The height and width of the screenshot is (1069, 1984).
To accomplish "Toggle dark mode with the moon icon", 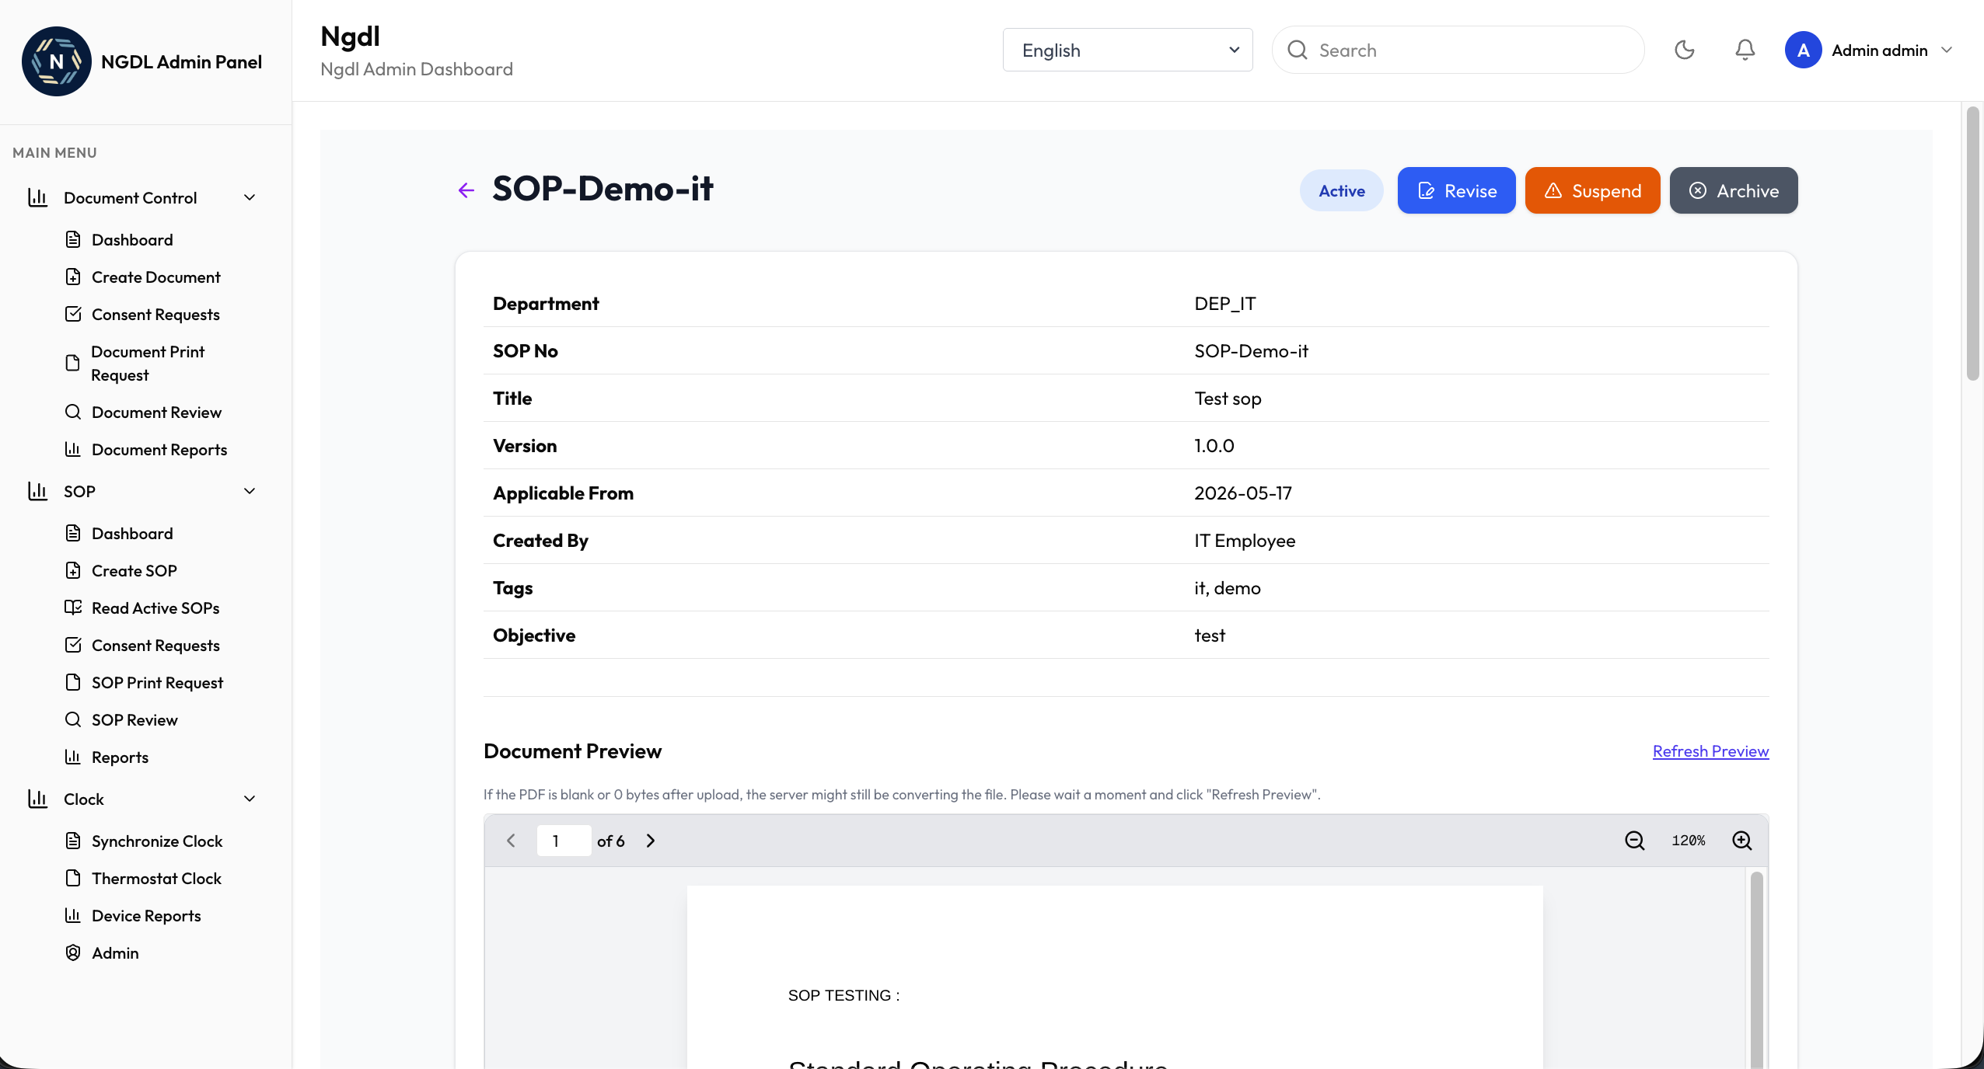I will [x=1684, y=50].
